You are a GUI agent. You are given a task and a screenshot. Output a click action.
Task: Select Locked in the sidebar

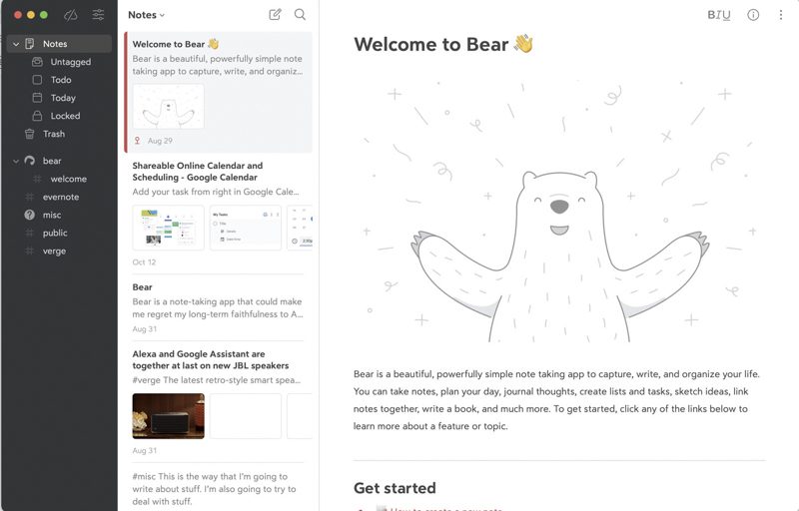[65, 116]
